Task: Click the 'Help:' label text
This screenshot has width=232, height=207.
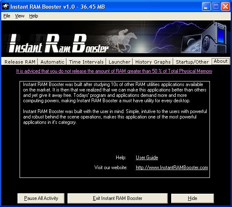Action: click(x=121, y=158)
